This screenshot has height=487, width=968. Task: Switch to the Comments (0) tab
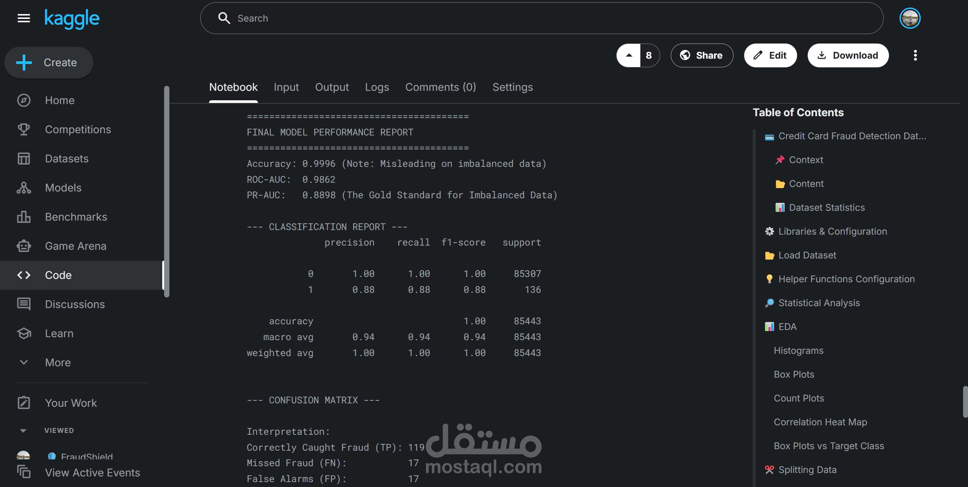point(441,87)
